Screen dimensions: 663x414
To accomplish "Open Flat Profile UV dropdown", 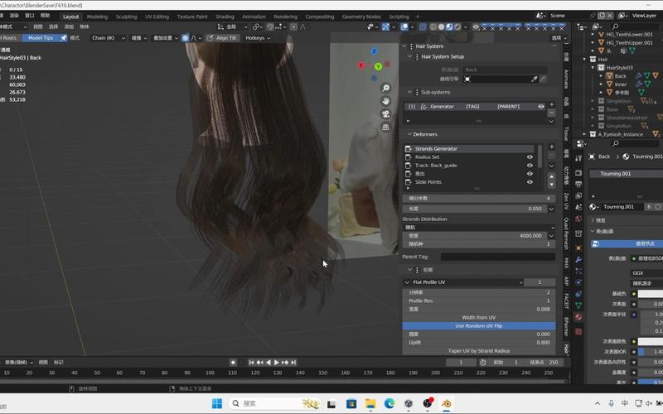I will point(463,282).
